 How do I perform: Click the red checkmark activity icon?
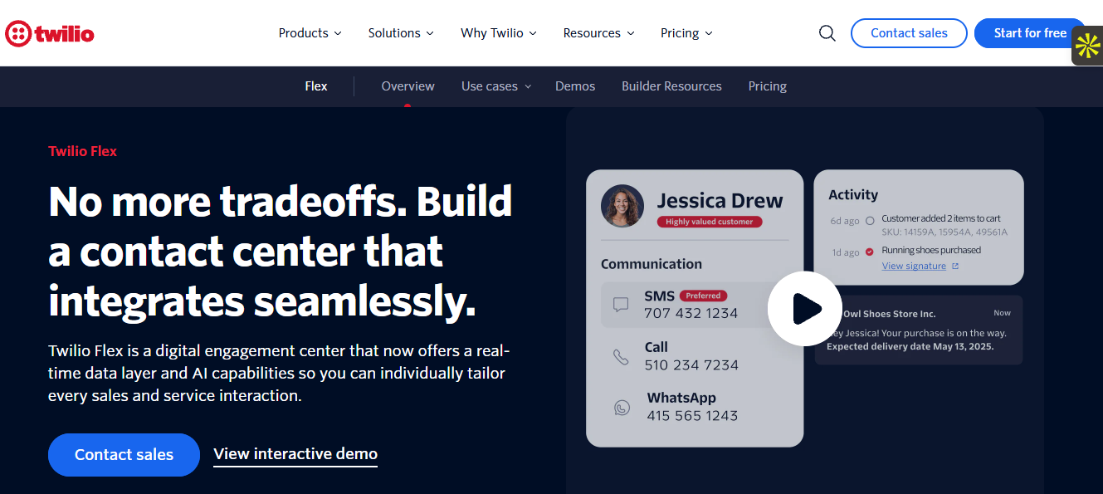point(870,252)
